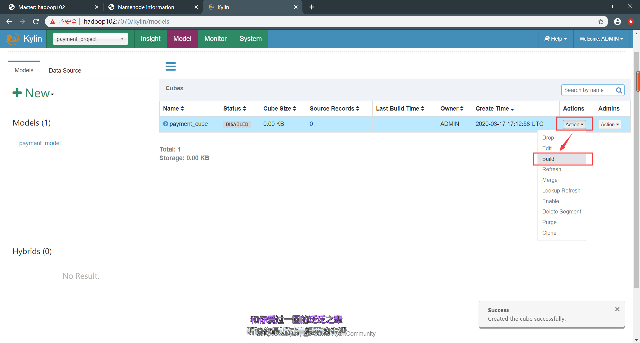
Task: Select Delete Segment from the Action menu
Action: point(561,211)
